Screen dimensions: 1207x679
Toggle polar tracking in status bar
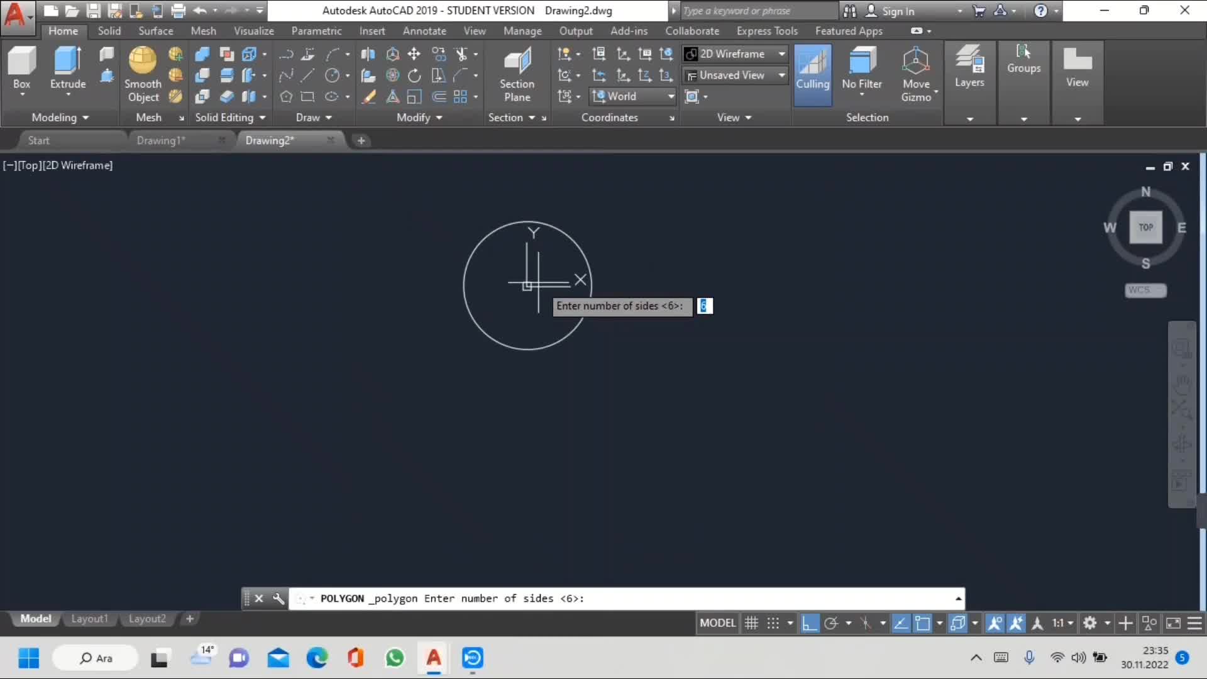click(x=831, y=623)
